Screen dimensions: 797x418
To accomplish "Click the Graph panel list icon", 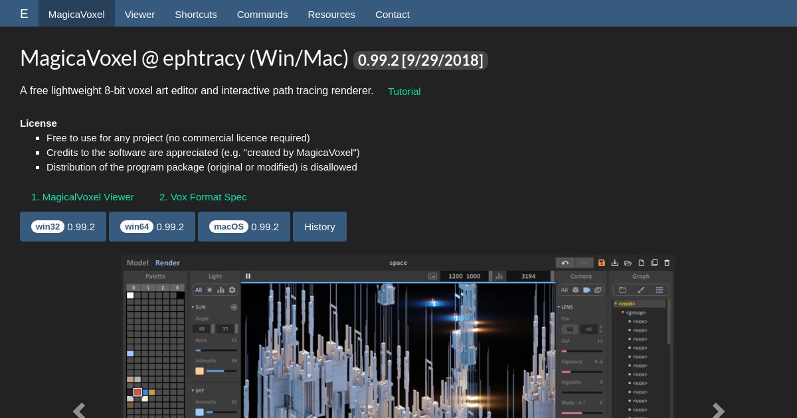I will point(660,290).
